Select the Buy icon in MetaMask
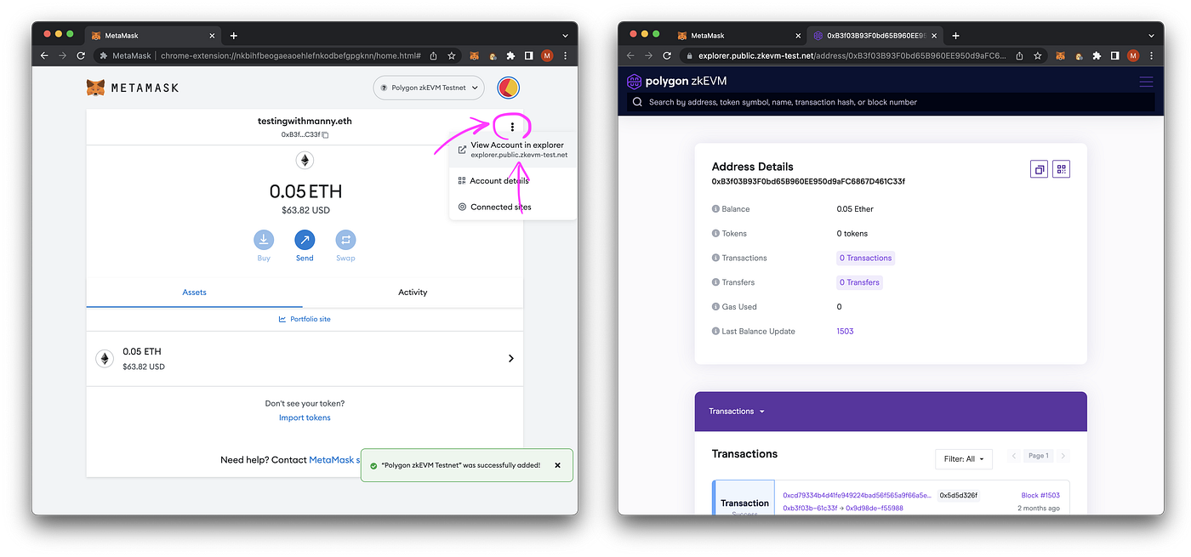 click(x=264, y=240)
